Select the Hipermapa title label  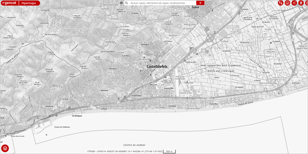pos(29,3)
